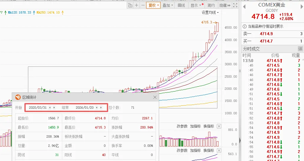Click the MA120:1878.33 moving average label
Viewport: 304px width, 161px height.
[x=19, y=12]
